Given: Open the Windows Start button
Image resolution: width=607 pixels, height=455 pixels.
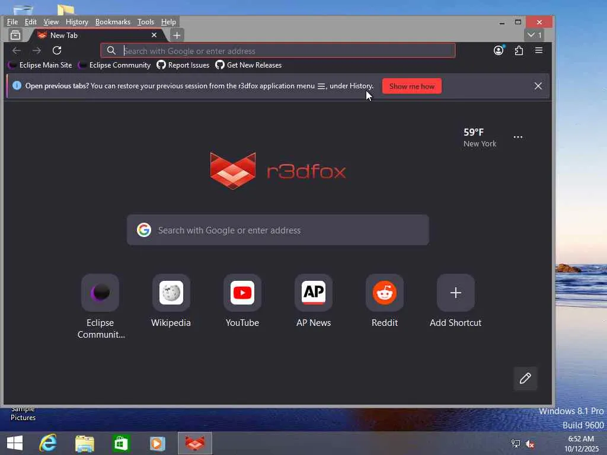Looking at the screenshot, I should pyautogui.click(x=15, y=443).
